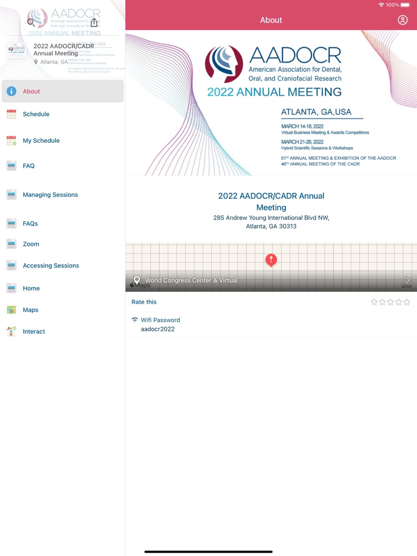Tap the 2022 AADOCR/CADR Annual Meeting heading
The height and width of the screenshot is (556, 417).
271,202
